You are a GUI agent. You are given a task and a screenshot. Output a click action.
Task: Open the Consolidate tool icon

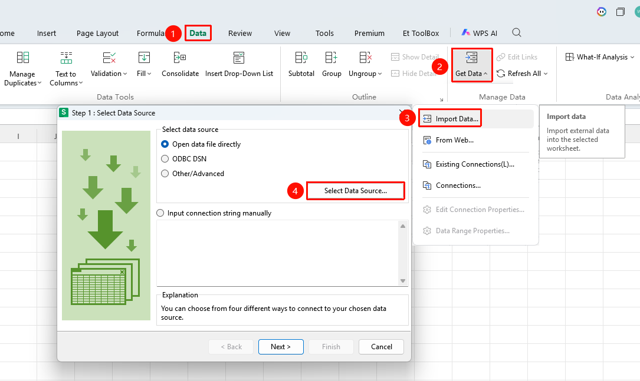point(180,58)
